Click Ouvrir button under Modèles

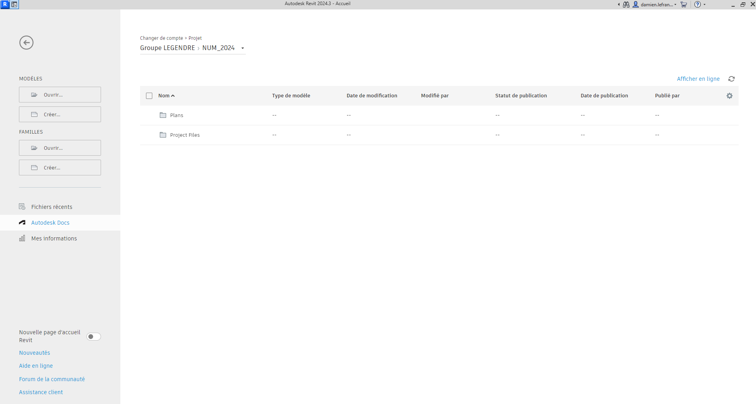(x=60, y=95)
